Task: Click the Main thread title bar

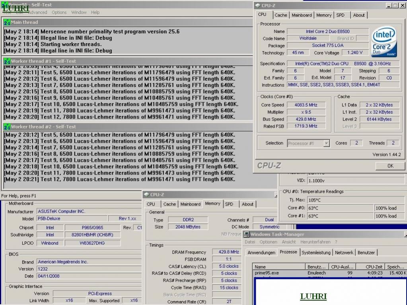Action: tap(127, 22)
